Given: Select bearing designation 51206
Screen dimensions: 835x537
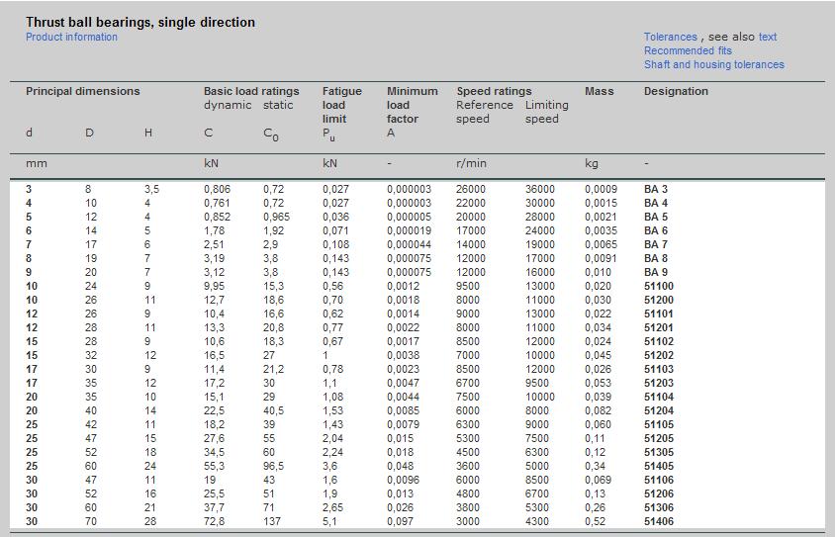Looking at the screenshot, I should pos(658,494).
